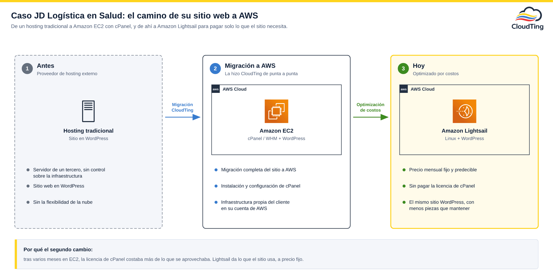Click the subtitle starting 'De un hosting tradicional'

[x=149, y=26]
